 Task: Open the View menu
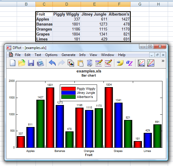tap(93, 55)
